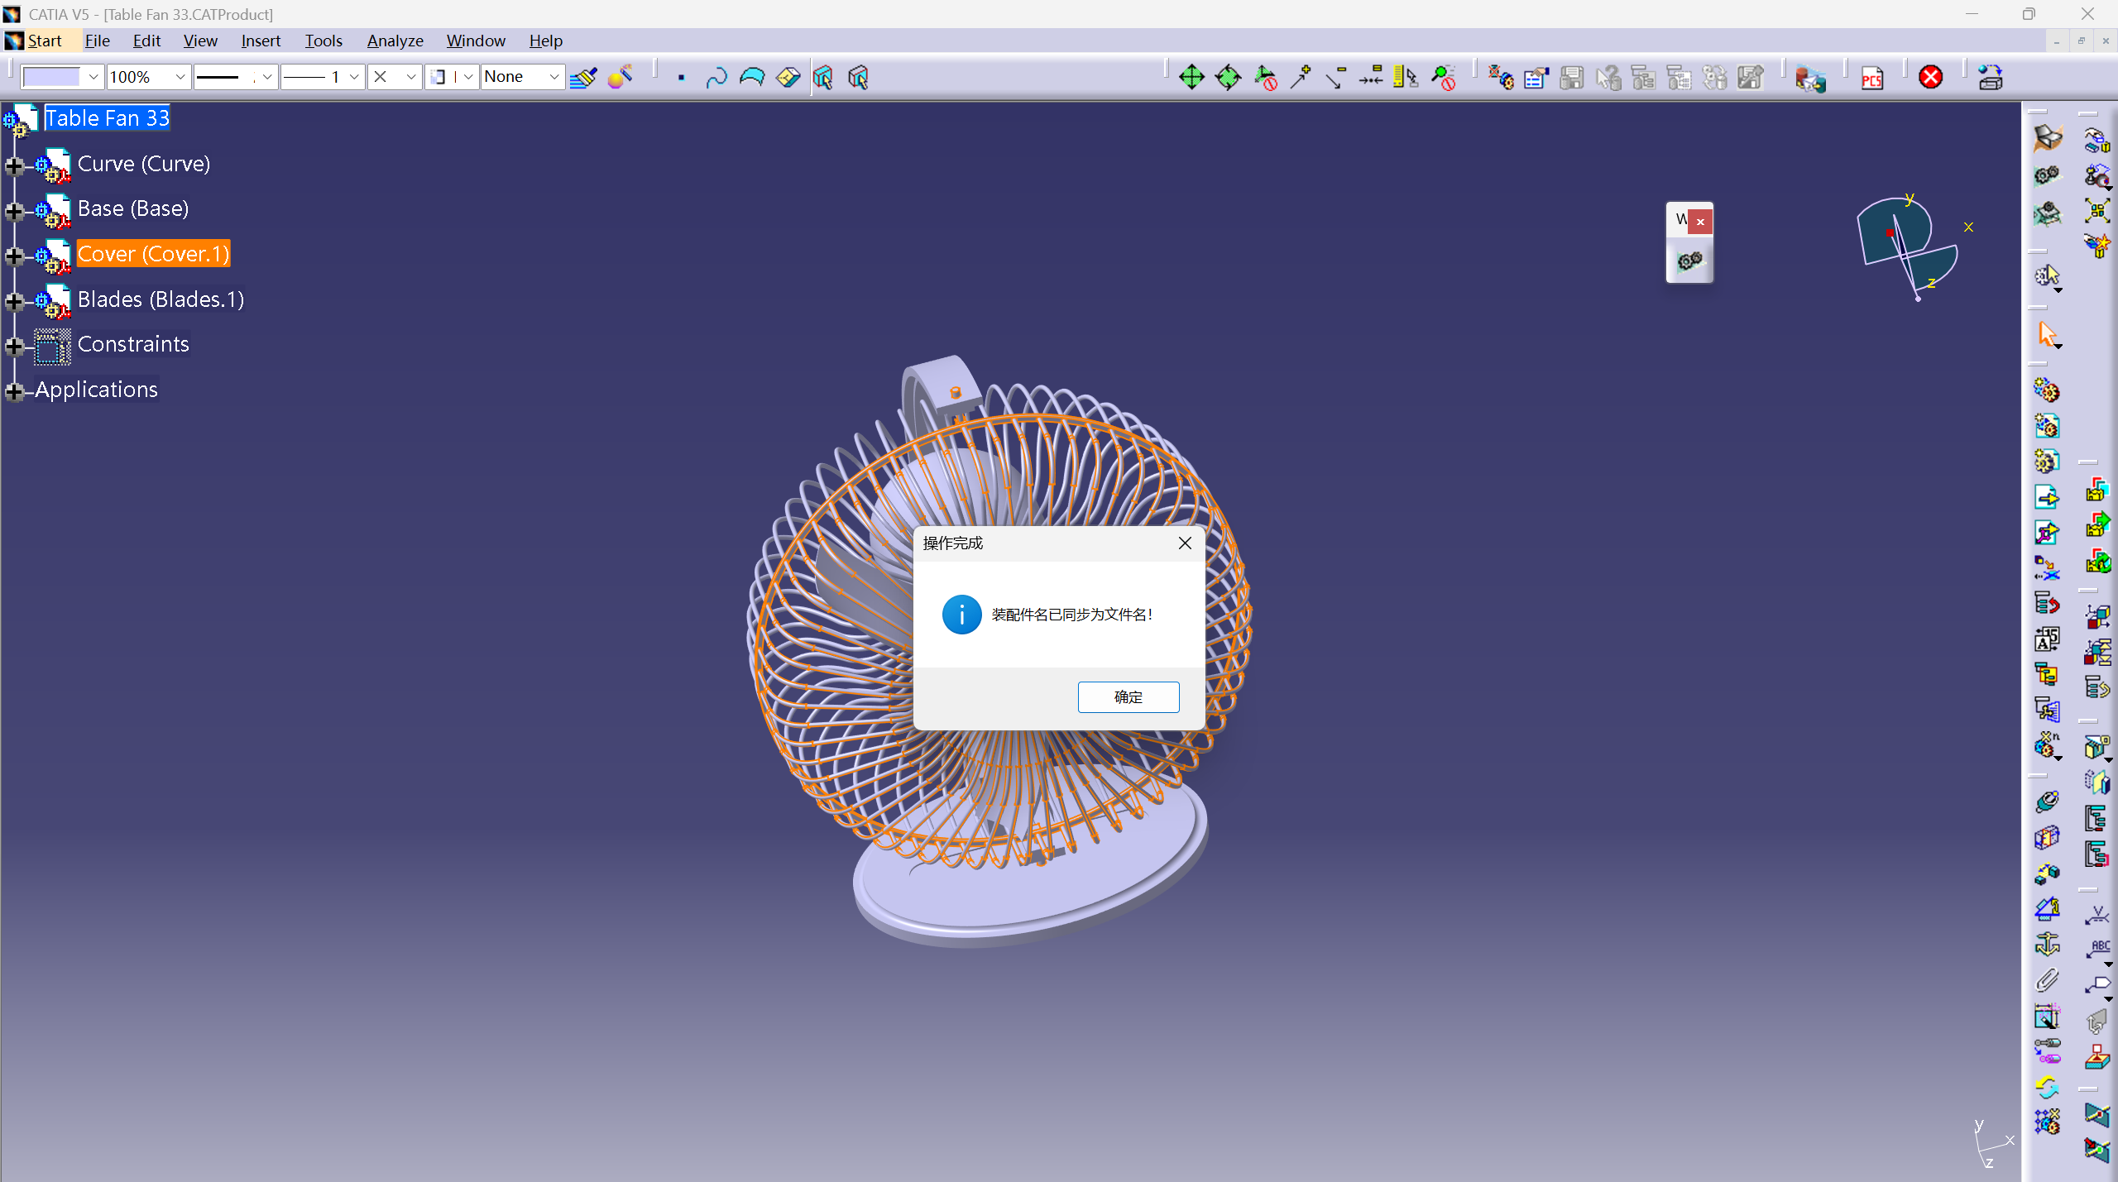The image size is (2118, 1182).
Task: Open the Edit menu
Action: (x=146, y=41)
